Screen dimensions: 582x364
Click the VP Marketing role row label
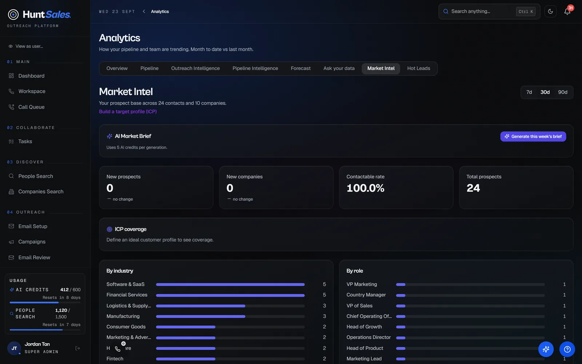pyautogui.click(x=362, y=284)
